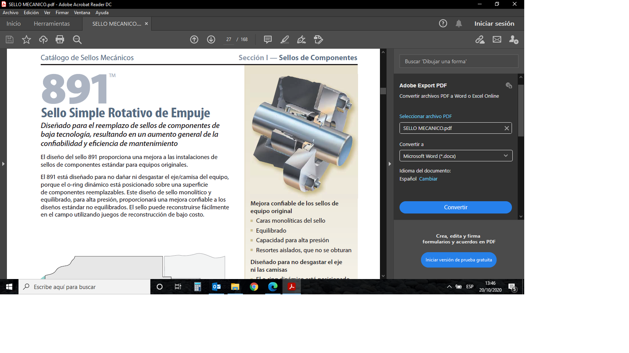Open Microsoft Edge from the taskbar
Image resolution: width=629 pixels, height=353 pixels.
[x=273, y=287]
